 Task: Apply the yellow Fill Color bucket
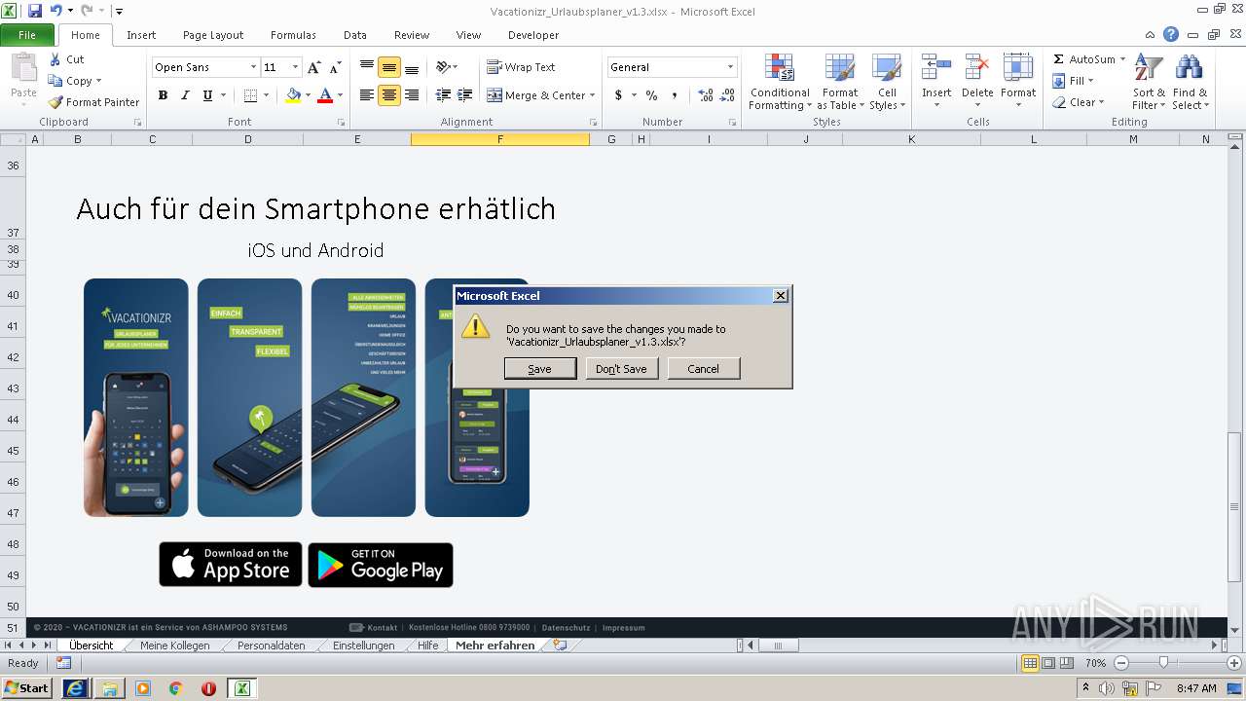(293, 95)
